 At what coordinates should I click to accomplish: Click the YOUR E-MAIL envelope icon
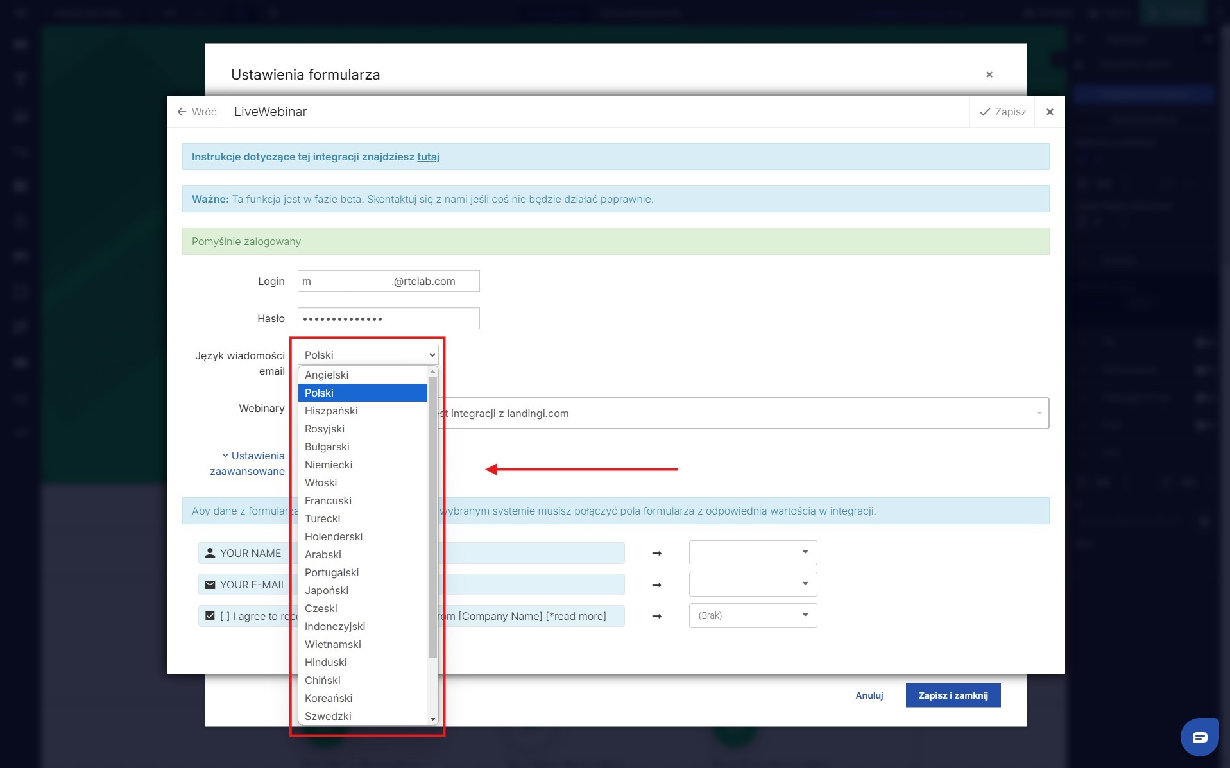pyautogui.click(x=210, y=585)
